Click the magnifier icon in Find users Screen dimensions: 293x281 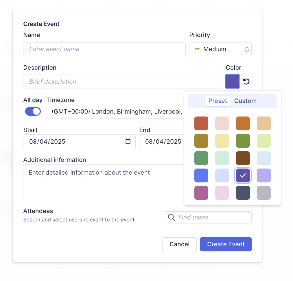coord(171,217)
